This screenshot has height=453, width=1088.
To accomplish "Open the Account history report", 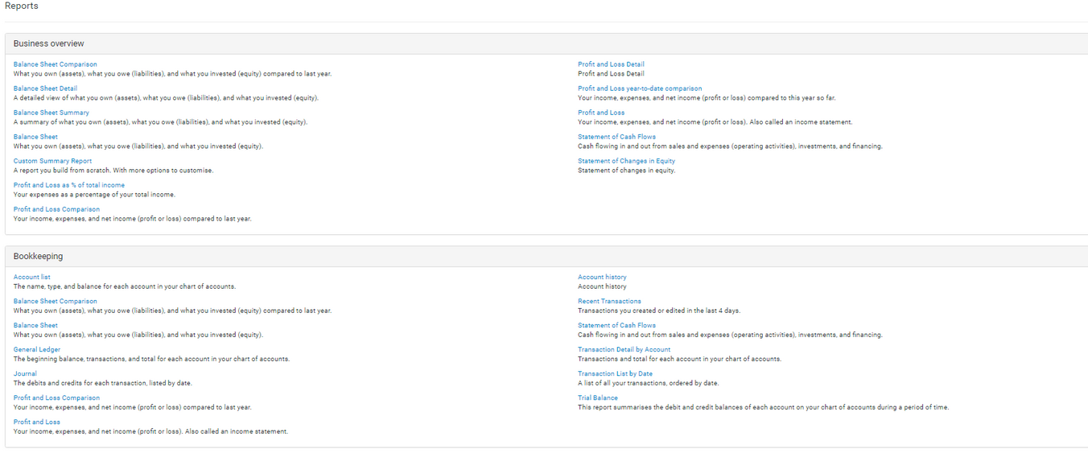I will [x=602, y=277].
